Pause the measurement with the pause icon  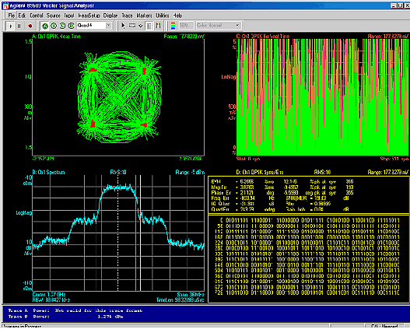(19, 26)
